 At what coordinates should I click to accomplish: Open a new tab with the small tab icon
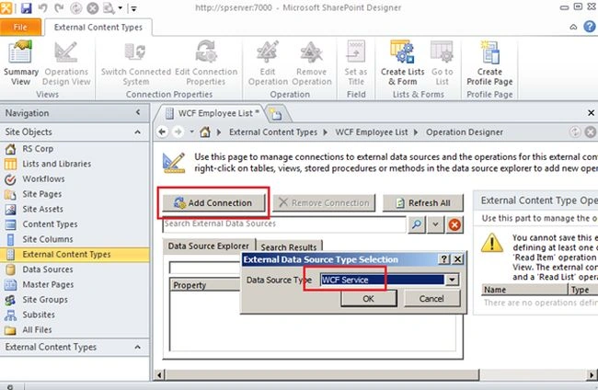point(275,114)
